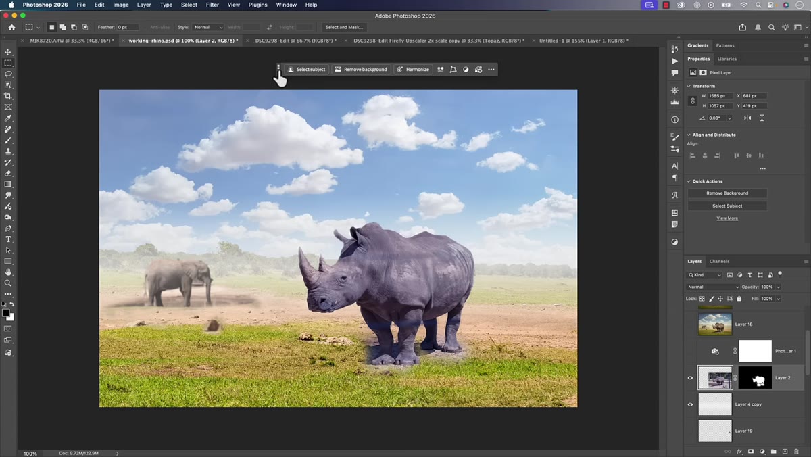The height and width of the screenshot is (457, 811).
Task: Toggle Lock transparent pixels
Action: [702, 299]
